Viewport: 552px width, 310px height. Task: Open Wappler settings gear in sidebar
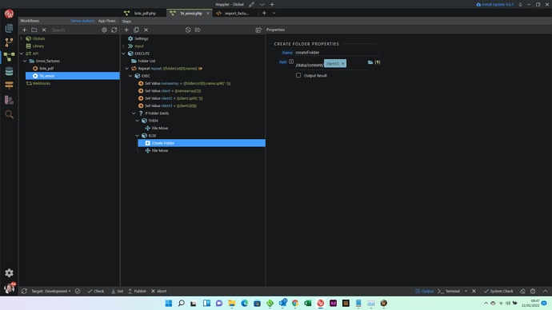(9, 272)
